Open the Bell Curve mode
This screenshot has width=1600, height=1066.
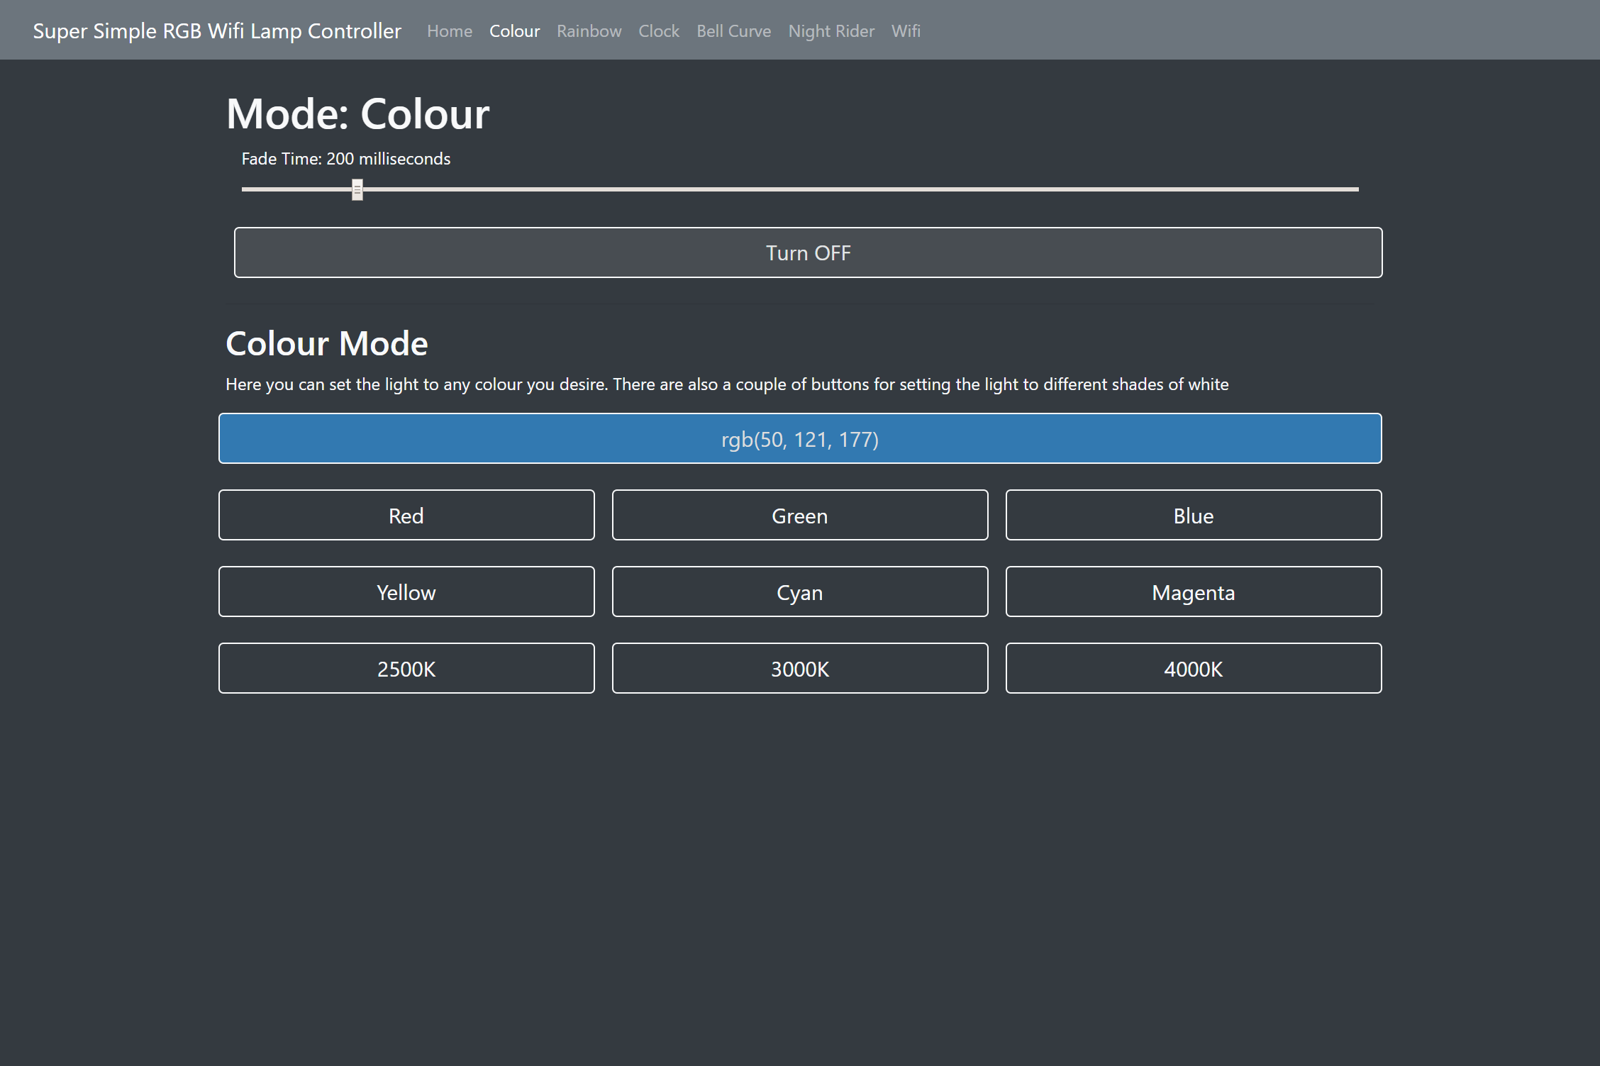click(x=734, y=30)
